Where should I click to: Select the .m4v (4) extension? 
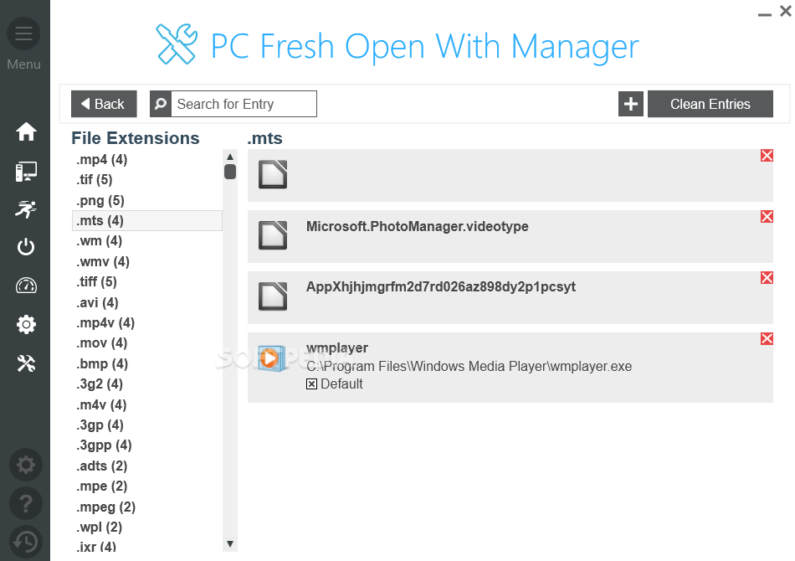(x=101, y=404)
